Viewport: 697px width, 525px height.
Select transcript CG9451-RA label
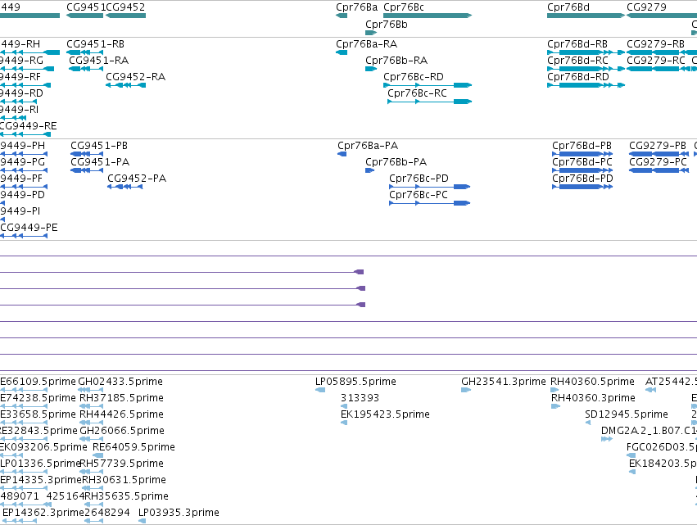pyautogui.click(x=98, y=61)
